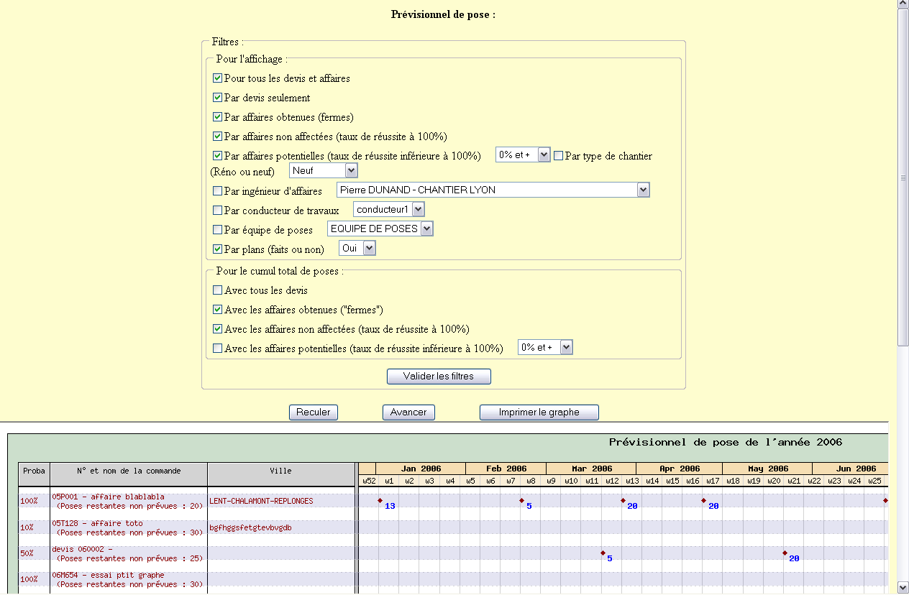Click the 'Reculer' button
Screen dimensions: 909x595
[314, 412]
